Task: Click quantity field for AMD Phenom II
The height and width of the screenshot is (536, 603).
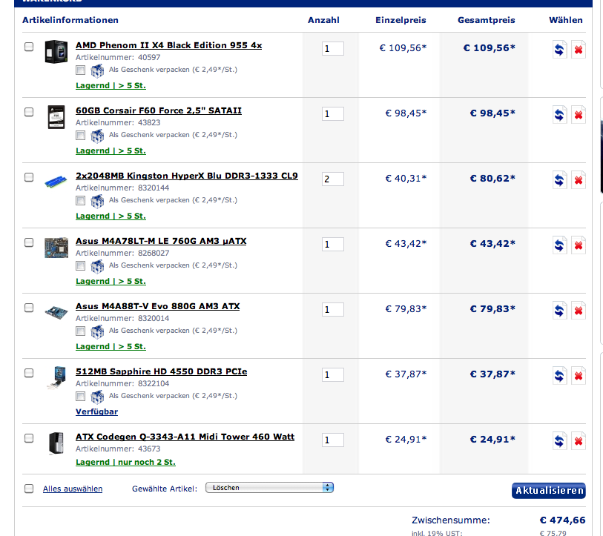Action: point(333,48)
